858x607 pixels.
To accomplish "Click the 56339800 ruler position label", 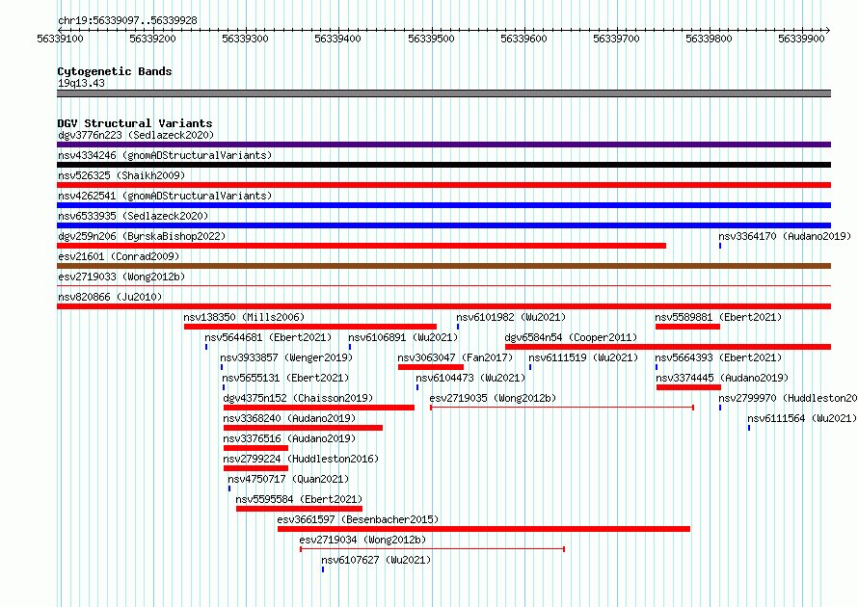I will (709, 39).
